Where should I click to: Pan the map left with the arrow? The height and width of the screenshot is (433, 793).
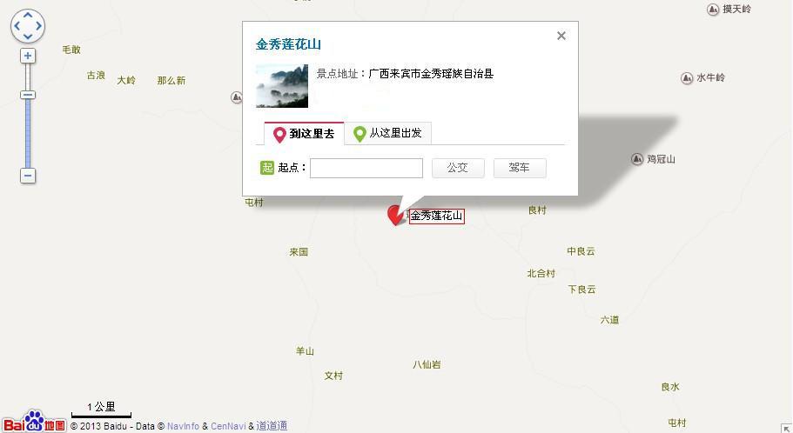[x=17, y=26]
